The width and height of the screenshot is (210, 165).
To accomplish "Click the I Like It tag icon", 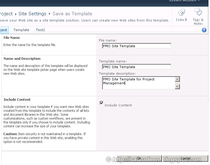I will tap(181, 13).
